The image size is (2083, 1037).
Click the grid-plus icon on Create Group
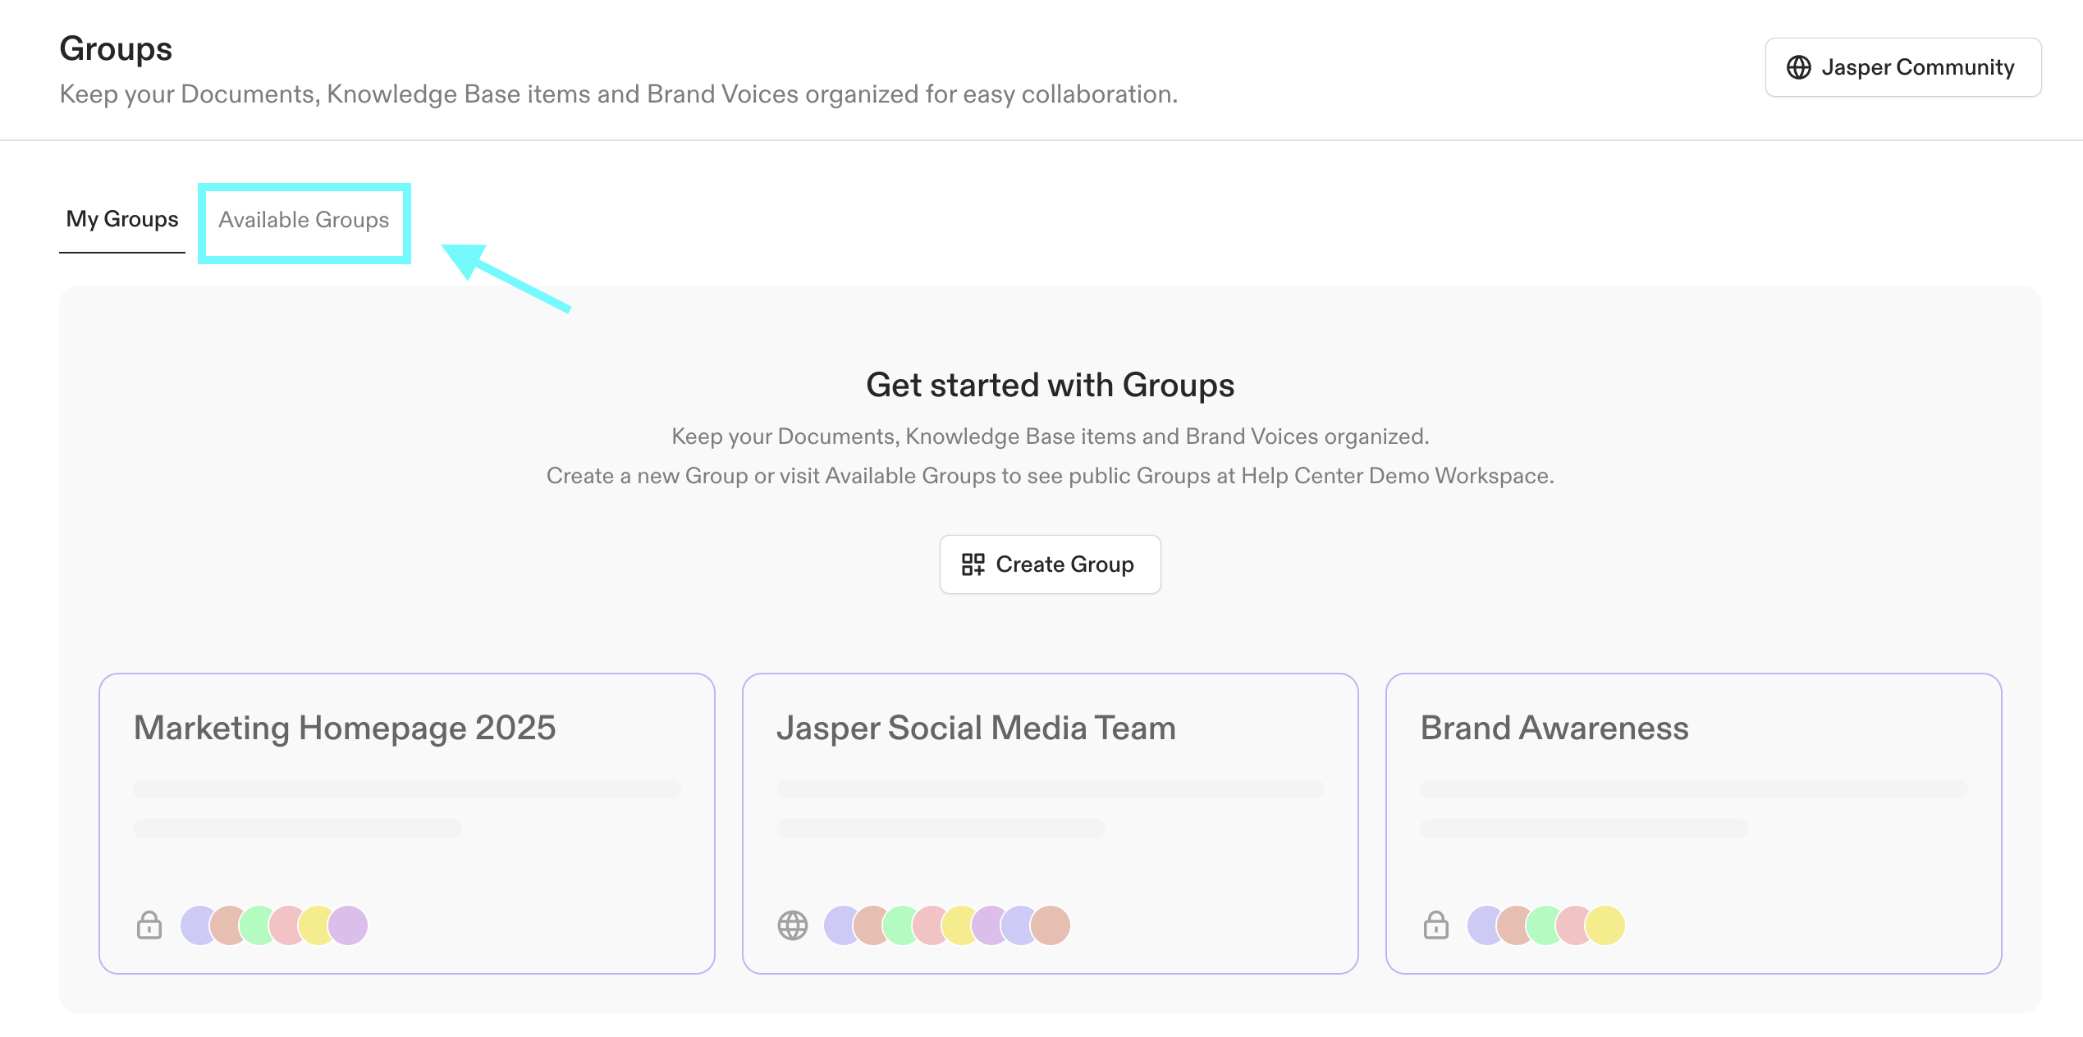tap(973, 564)
